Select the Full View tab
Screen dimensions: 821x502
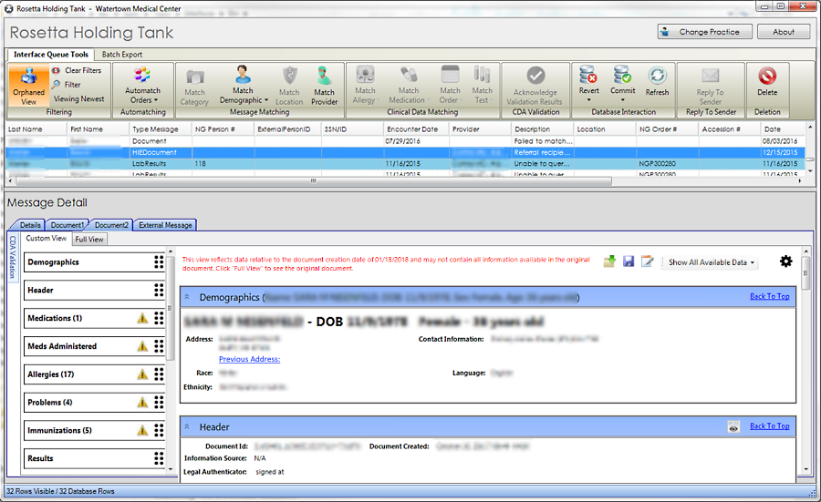tap(89, 239)
